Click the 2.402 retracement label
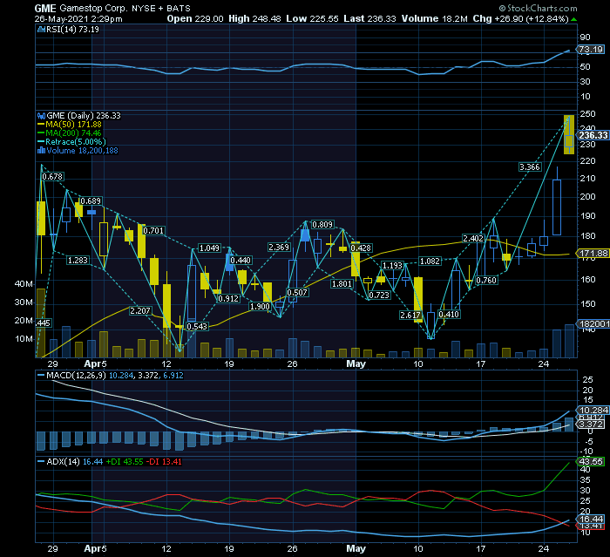 473,238
